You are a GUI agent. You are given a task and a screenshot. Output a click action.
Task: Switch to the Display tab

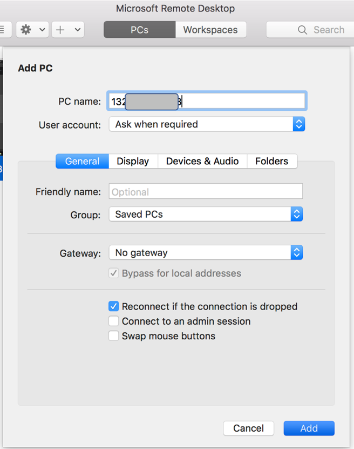pos(133,161)
